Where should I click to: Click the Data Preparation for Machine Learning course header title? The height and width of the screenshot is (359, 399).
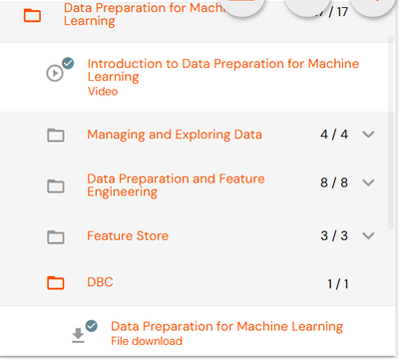click(x=145, y=14)
